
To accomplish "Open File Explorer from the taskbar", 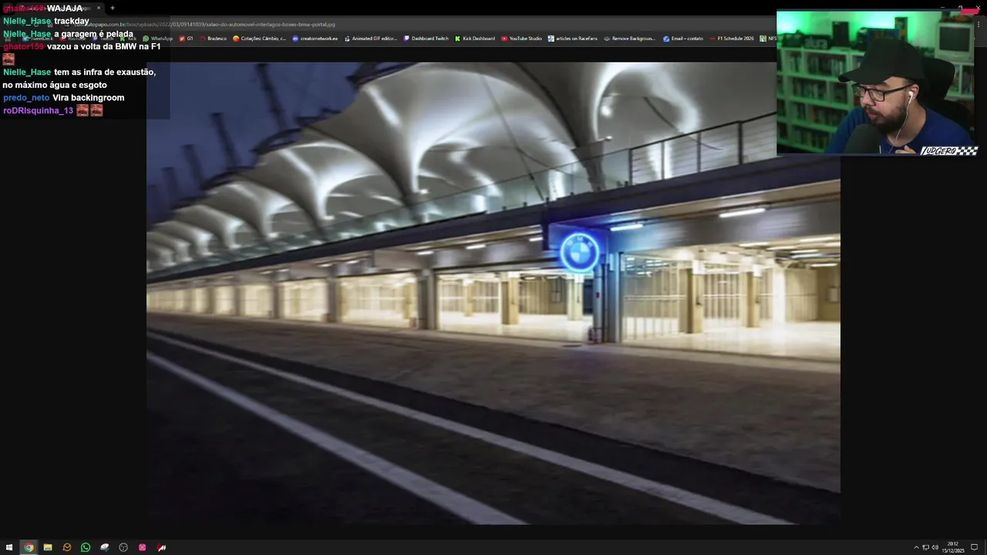I will pos(48,547).
